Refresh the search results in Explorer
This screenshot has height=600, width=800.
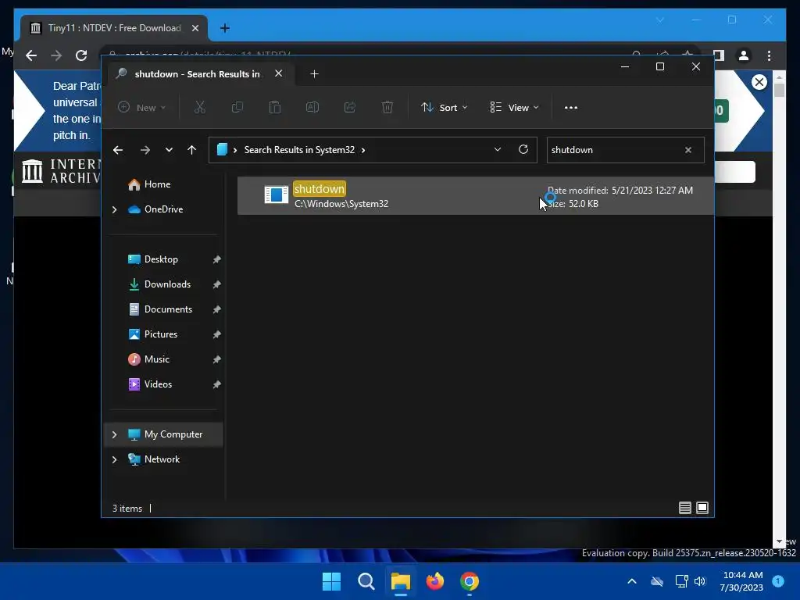(523, 149)
